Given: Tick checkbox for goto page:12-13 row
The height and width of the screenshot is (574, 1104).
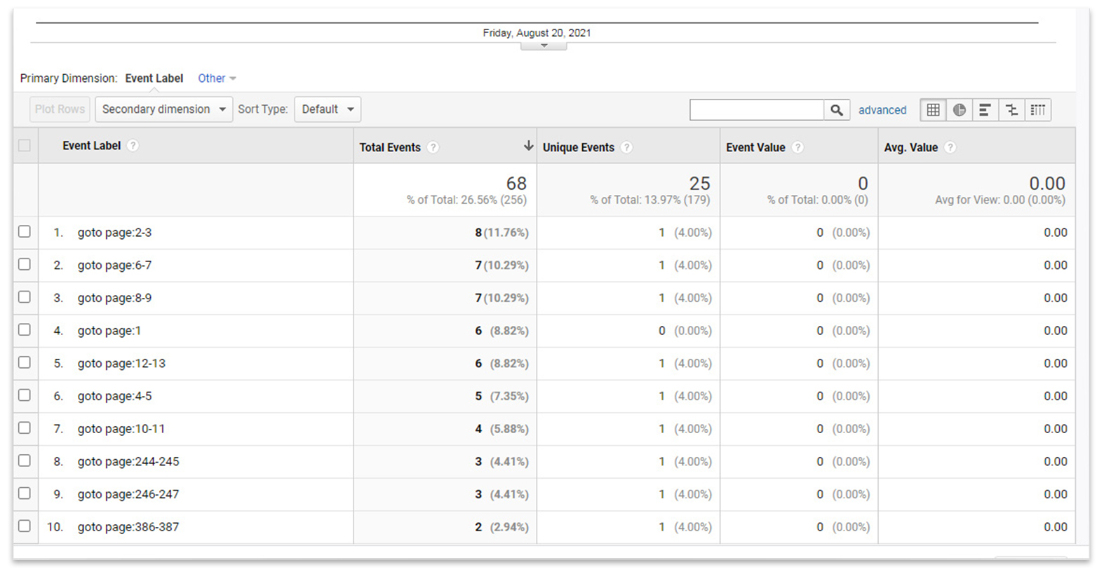Looking at the screenshot, I should pos(25,363).
